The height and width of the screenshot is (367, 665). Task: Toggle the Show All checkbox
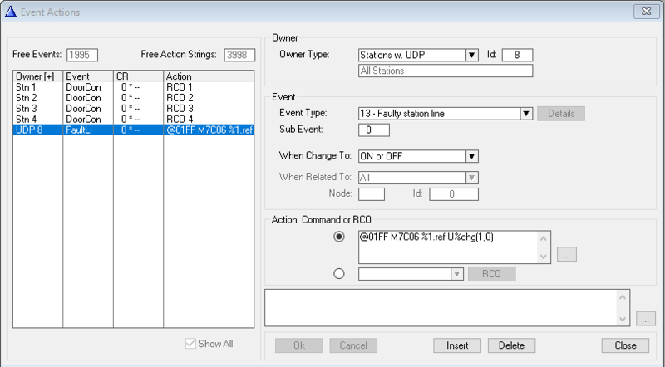190,344
